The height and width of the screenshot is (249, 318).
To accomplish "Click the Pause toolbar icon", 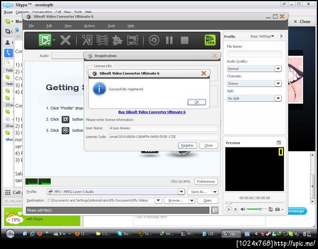I will (x=170, y=40).
